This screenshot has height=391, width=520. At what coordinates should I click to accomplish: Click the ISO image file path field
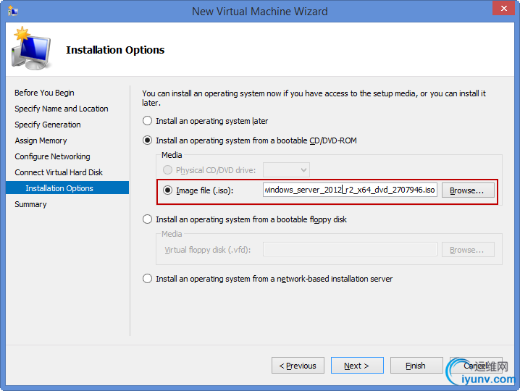click(350, 190)
